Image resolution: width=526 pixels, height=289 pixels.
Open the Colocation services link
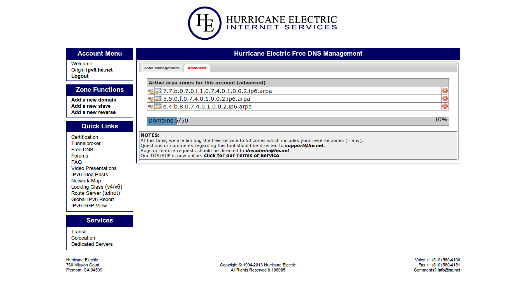click(83, 238)
